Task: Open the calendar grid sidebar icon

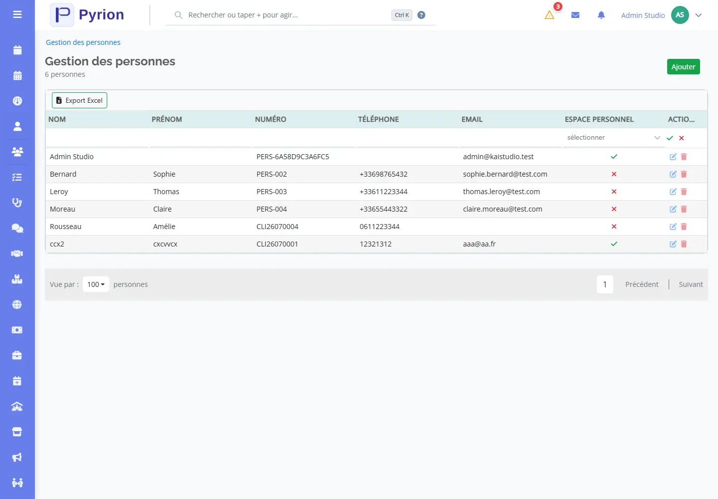Action: [17, 75]
